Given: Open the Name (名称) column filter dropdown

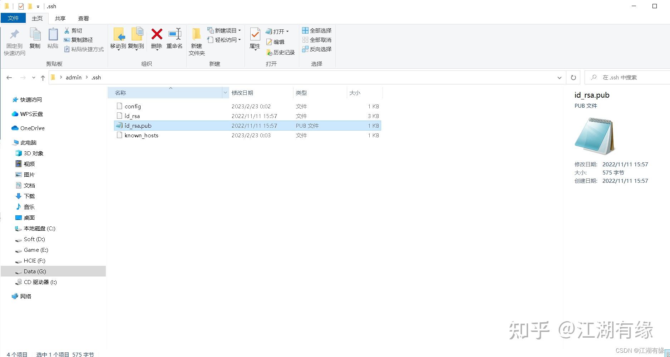Looking at the screenshot, I should (225, 93).
